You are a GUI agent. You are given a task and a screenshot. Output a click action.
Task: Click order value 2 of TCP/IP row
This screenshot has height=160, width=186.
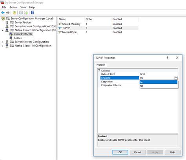[x=86, y=28]
